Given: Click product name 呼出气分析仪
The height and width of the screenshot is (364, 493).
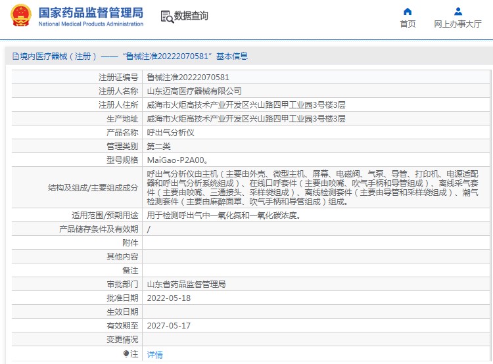Looking at the screenshot, I should tap(170, 133).
